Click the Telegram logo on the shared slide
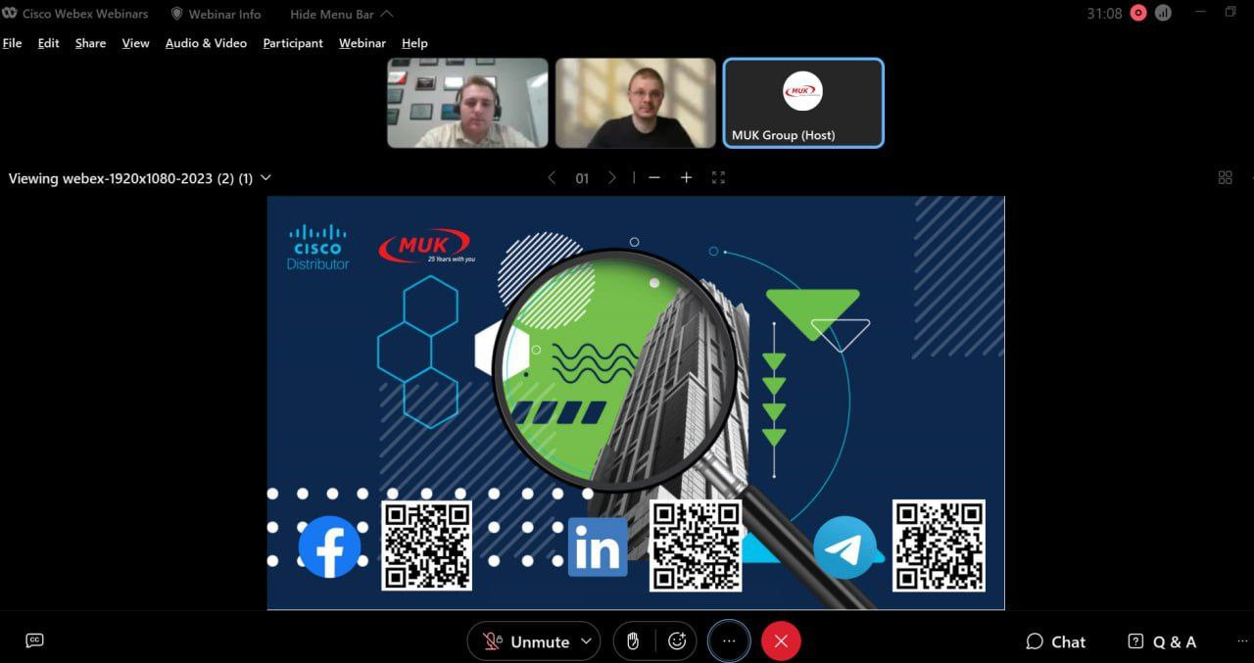The width and height of the screenshot is (1254, 663). tap(844, 547)
